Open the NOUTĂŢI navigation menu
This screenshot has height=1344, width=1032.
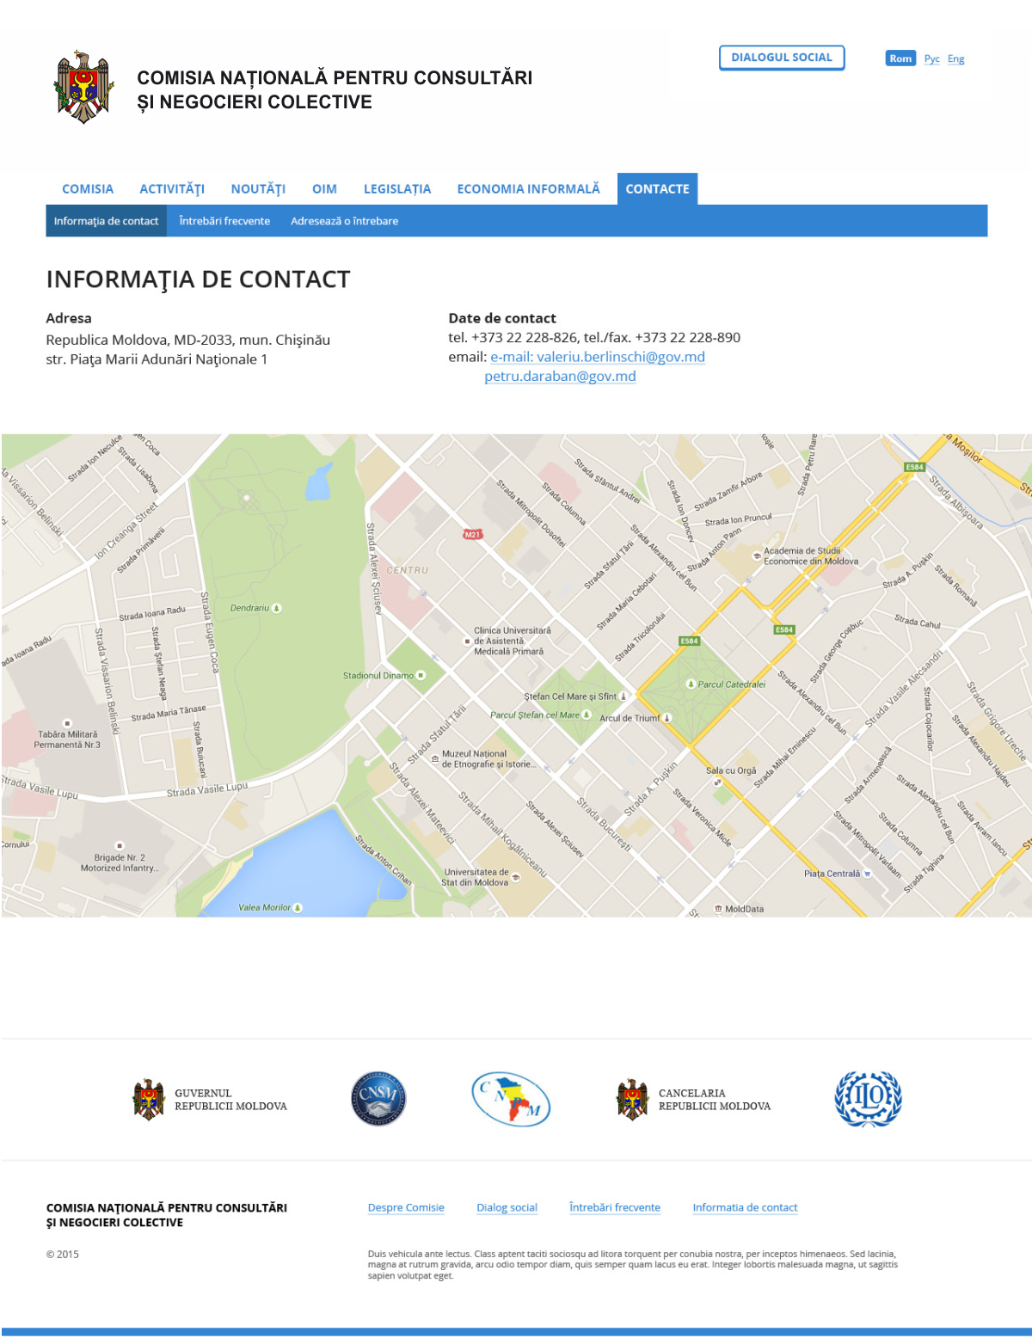coord(259,188)
